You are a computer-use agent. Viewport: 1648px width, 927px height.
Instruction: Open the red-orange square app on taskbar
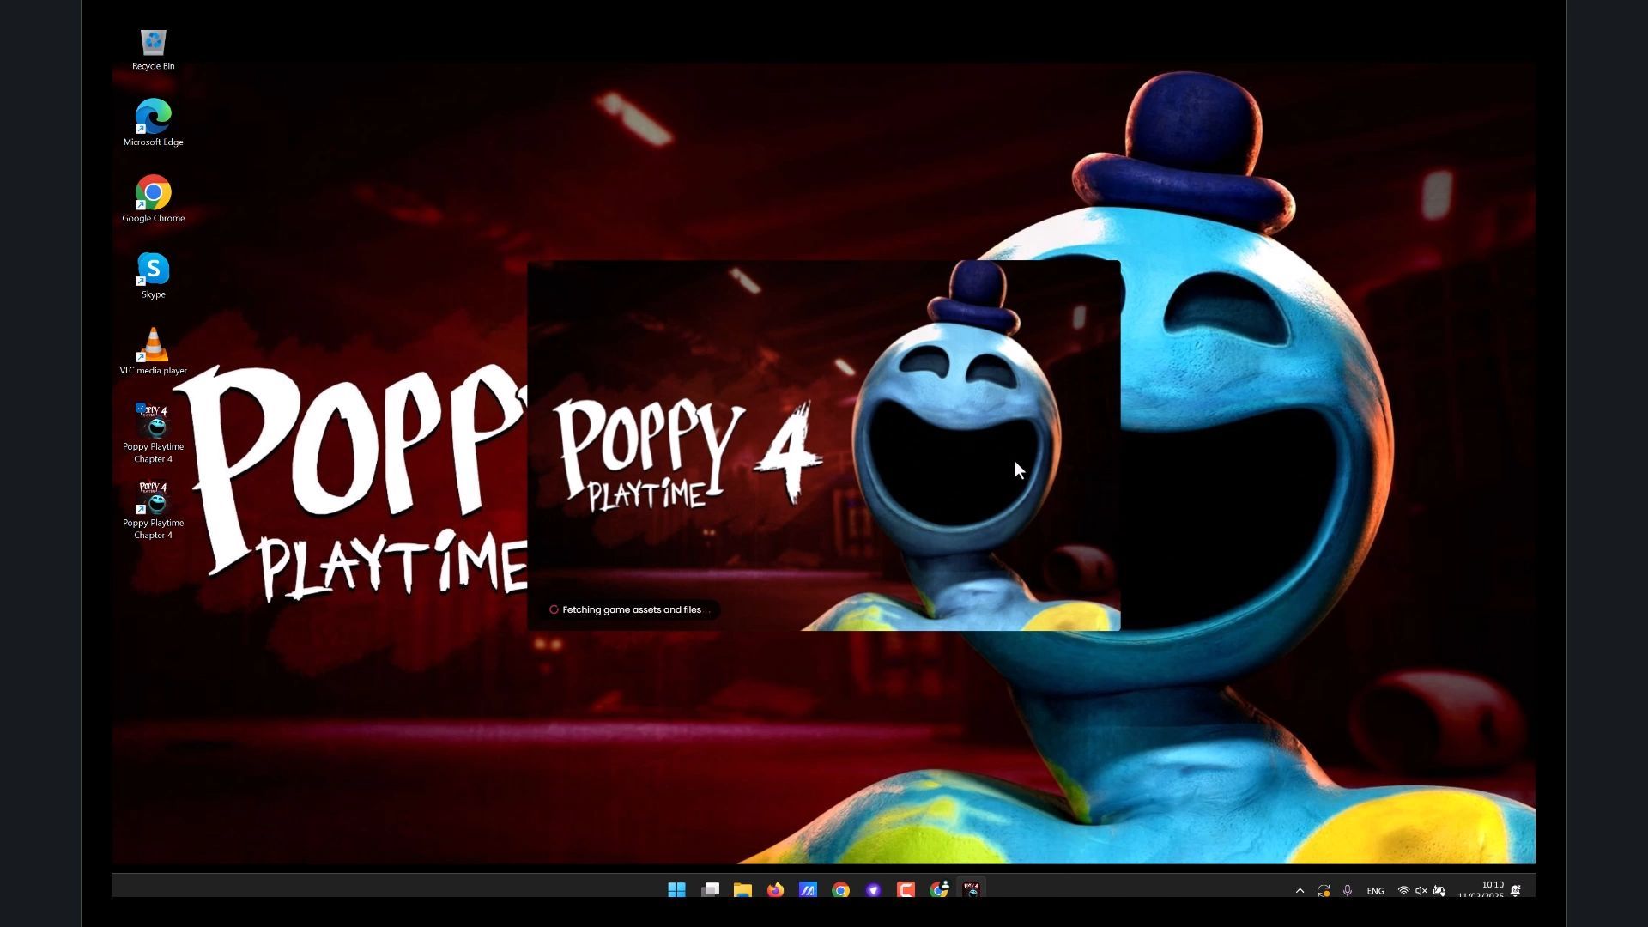pyautogui.click(x=906, y=890)
